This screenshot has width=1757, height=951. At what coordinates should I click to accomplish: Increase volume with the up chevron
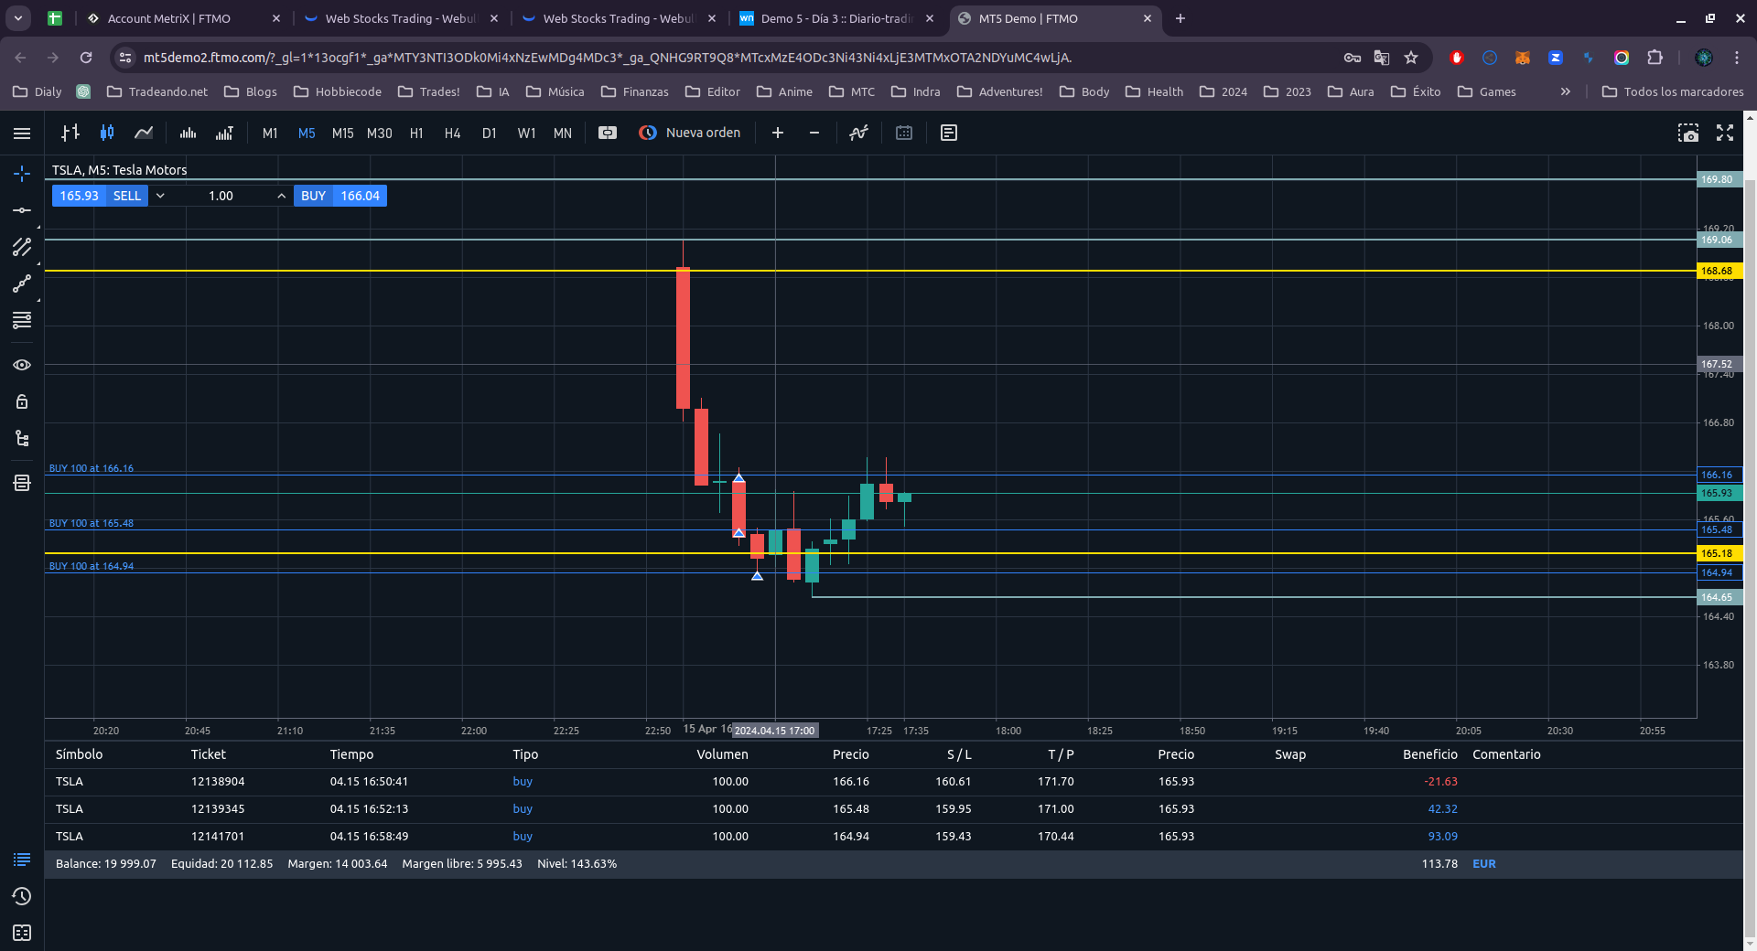(281, 196)
